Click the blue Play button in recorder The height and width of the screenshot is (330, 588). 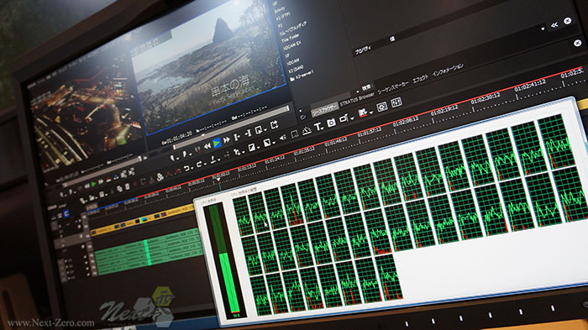[217, 143]
